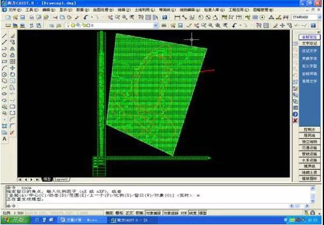Image resolution: width=324 pixels, height=225 pixels.
Task: Click the 文字注记 button in right panel
Action: click(309, 43)
